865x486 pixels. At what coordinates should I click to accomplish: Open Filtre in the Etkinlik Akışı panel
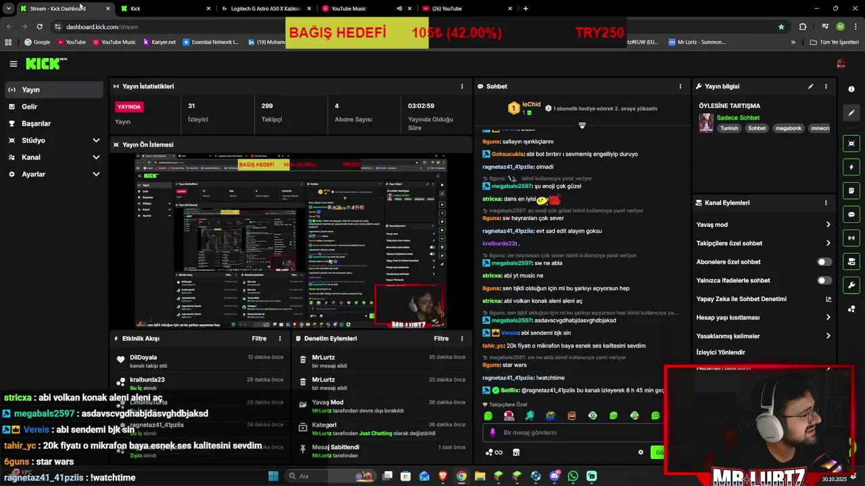(259, 339)
